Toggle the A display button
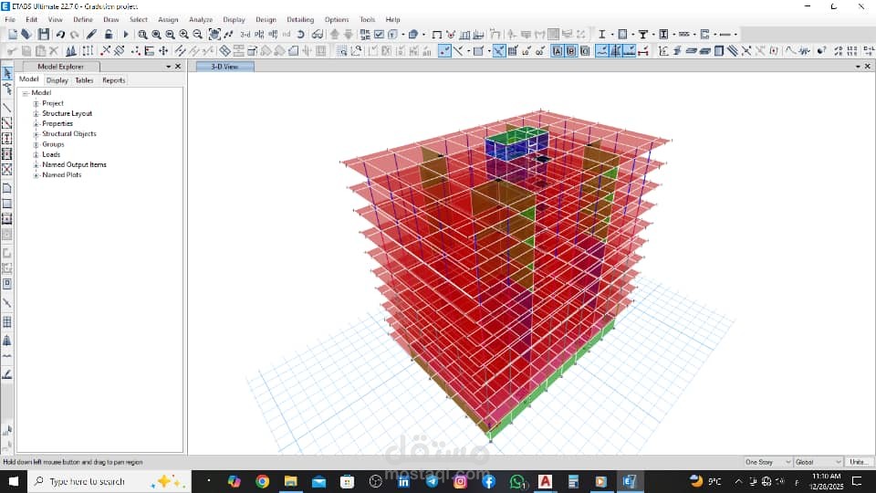This screenshot has height=493, width=876. 558,51
